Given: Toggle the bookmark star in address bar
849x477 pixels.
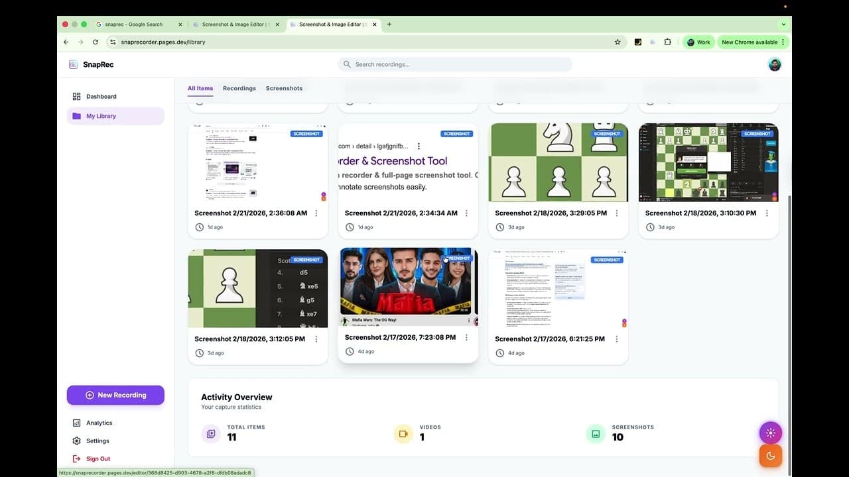Looking at the screenshot, I should [618, 41].
